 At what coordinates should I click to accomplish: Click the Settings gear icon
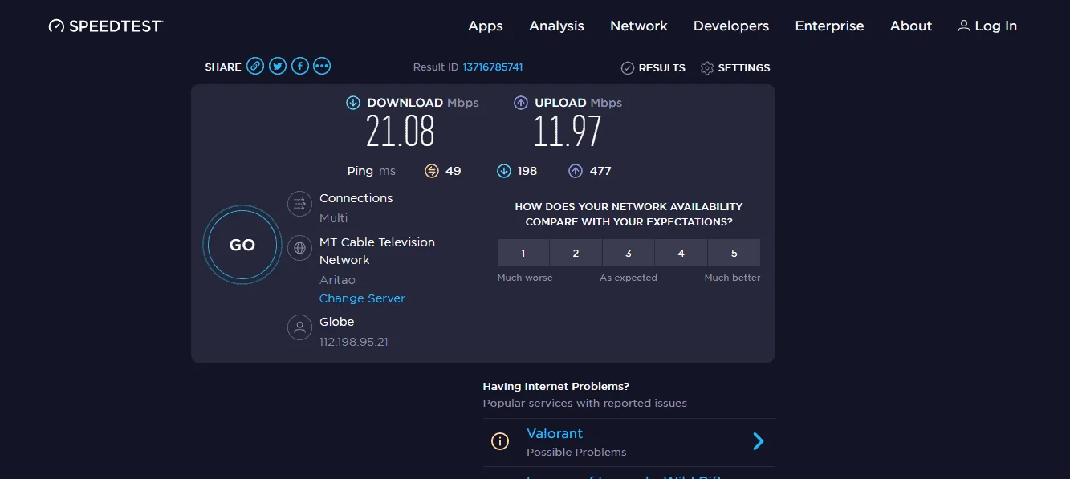(x=707, y=68)
